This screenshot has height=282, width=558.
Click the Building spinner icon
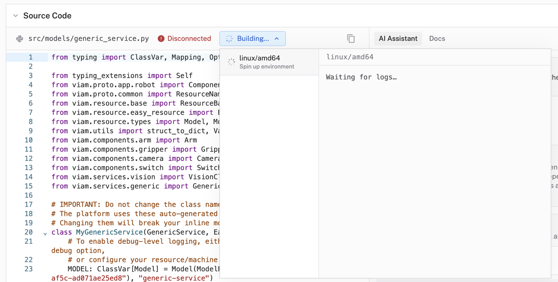click(229, 39)
